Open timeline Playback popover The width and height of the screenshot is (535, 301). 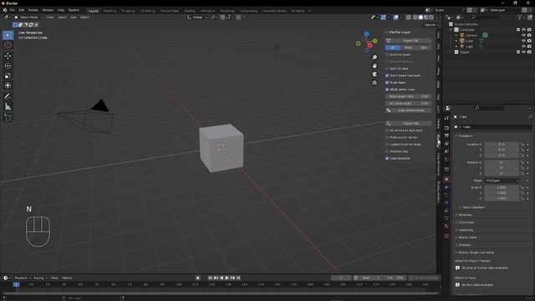tap(22, 278)
